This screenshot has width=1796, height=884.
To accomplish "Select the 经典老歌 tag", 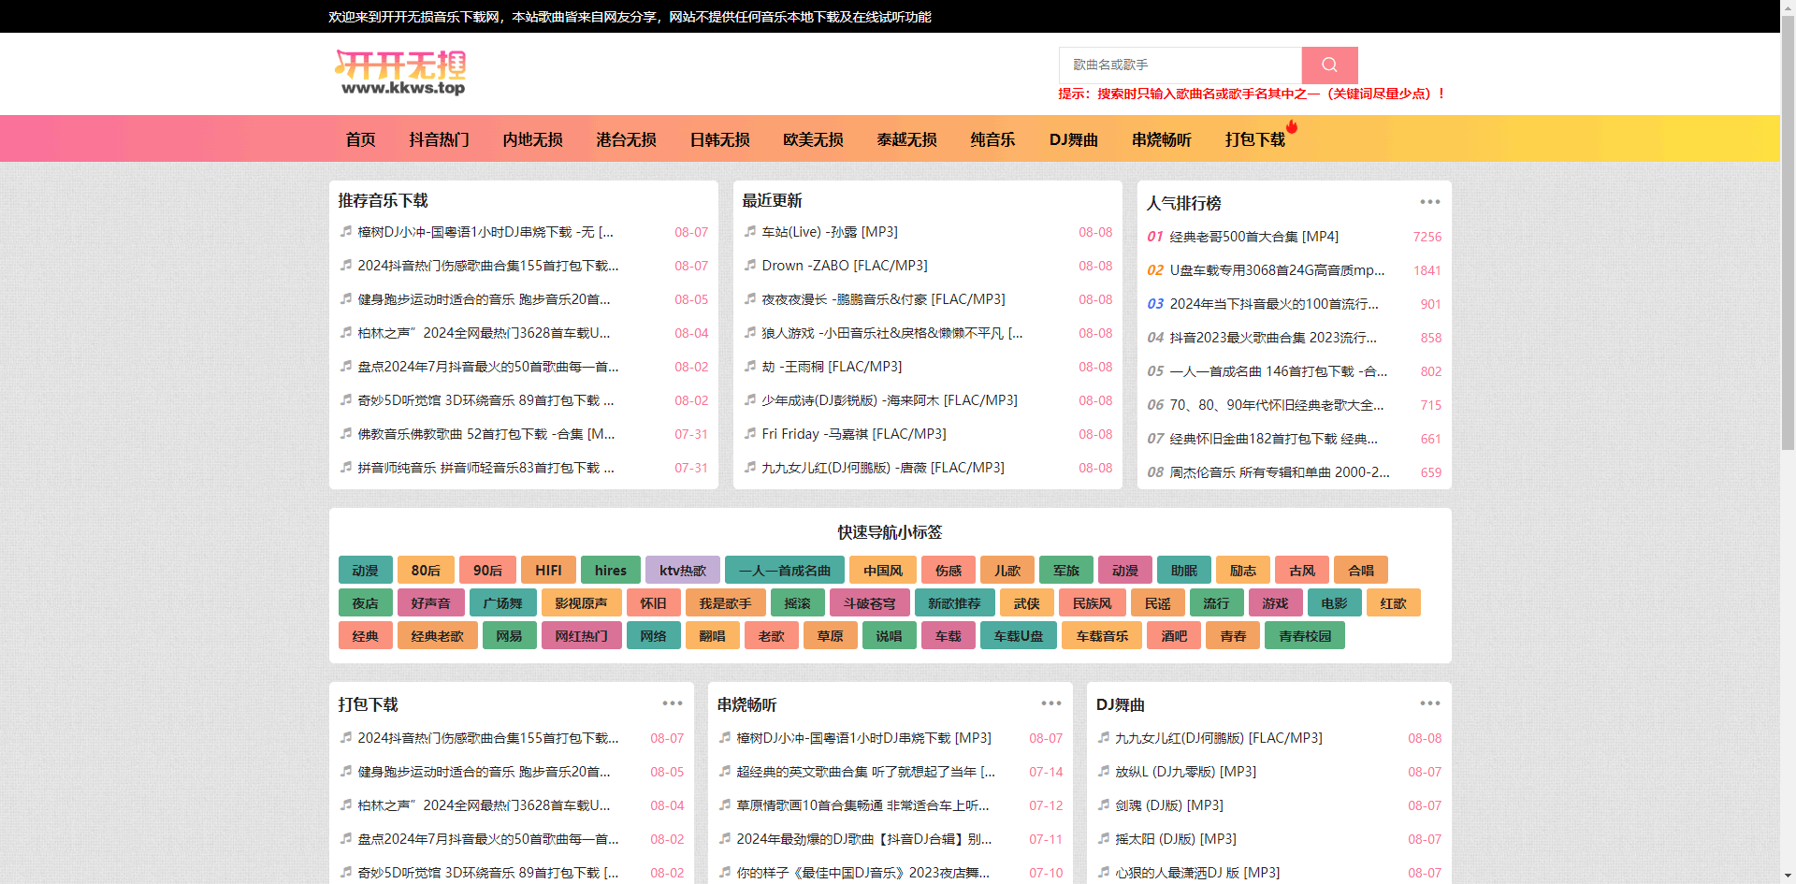I will click(437, 635).
